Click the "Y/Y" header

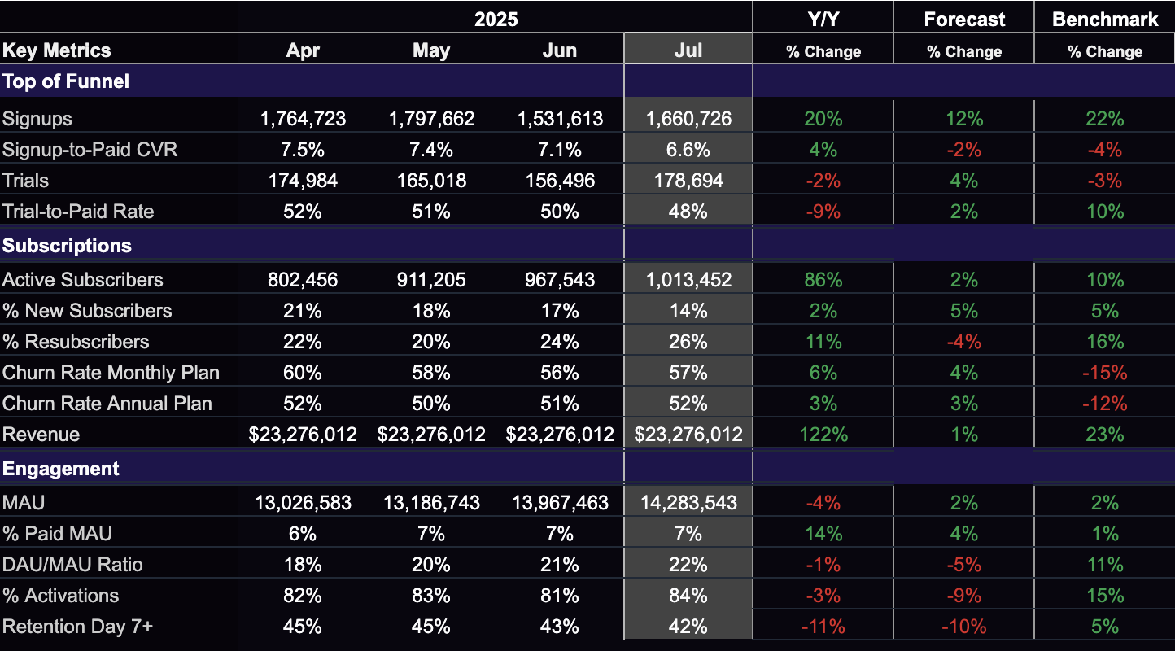[823, 20]
